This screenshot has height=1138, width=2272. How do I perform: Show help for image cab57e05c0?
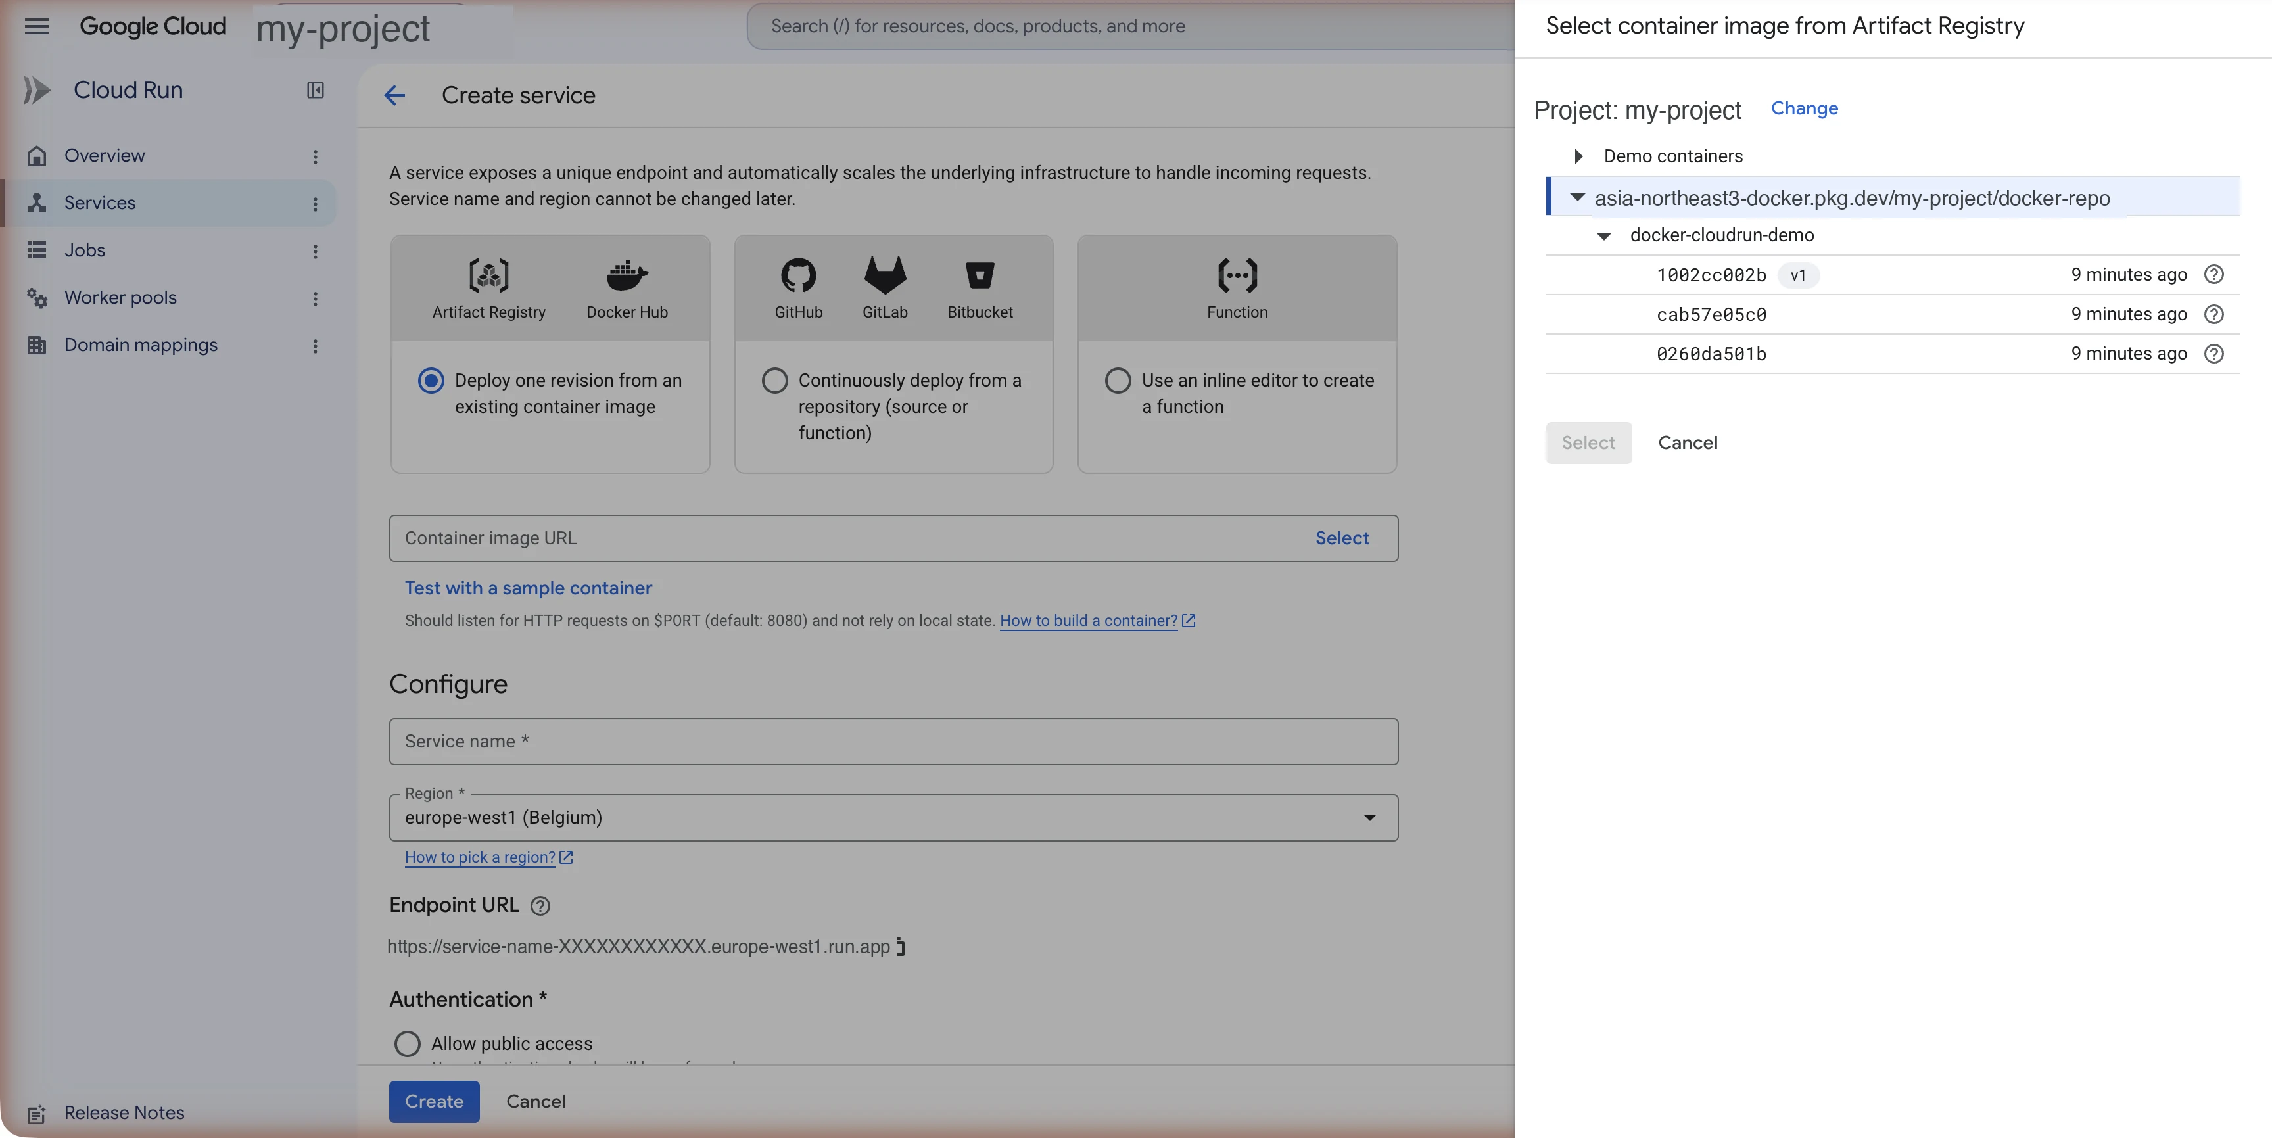(x=2213, y=314)
